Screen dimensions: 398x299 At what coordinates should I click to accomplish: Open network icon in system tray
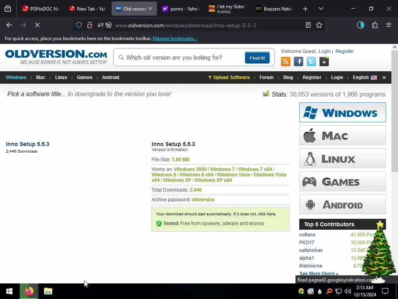339,291
